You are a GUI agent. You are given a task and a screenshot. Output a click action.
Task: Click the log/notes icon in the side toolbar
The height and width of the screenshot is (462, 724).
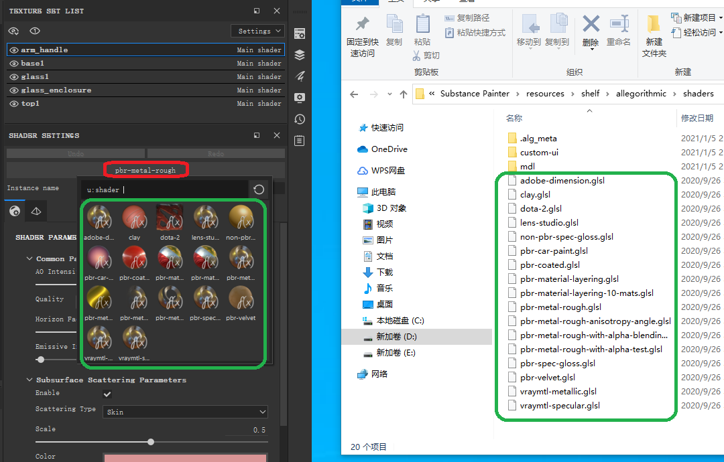pyautogui.click(x=299, y=141)
